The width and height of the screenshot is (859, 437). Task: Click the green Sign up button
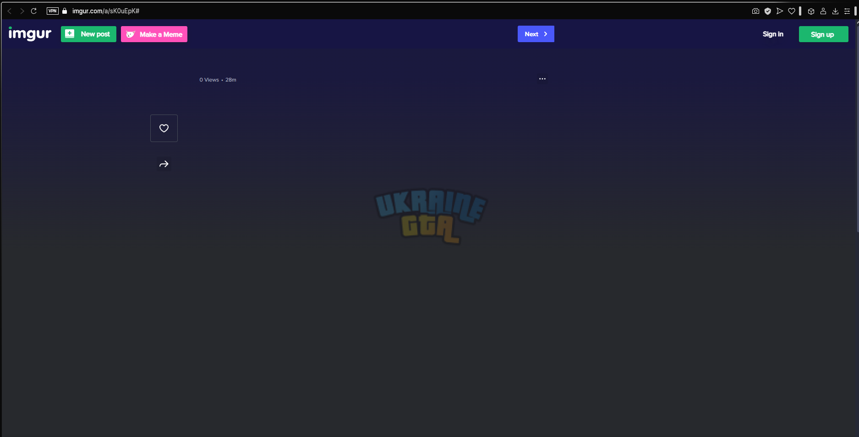[823, 34]
